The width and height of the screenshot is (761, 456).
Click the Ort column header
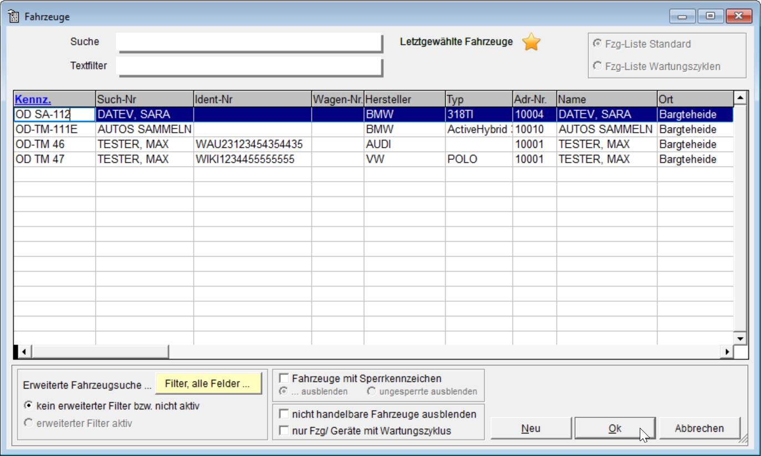point(695,100)
